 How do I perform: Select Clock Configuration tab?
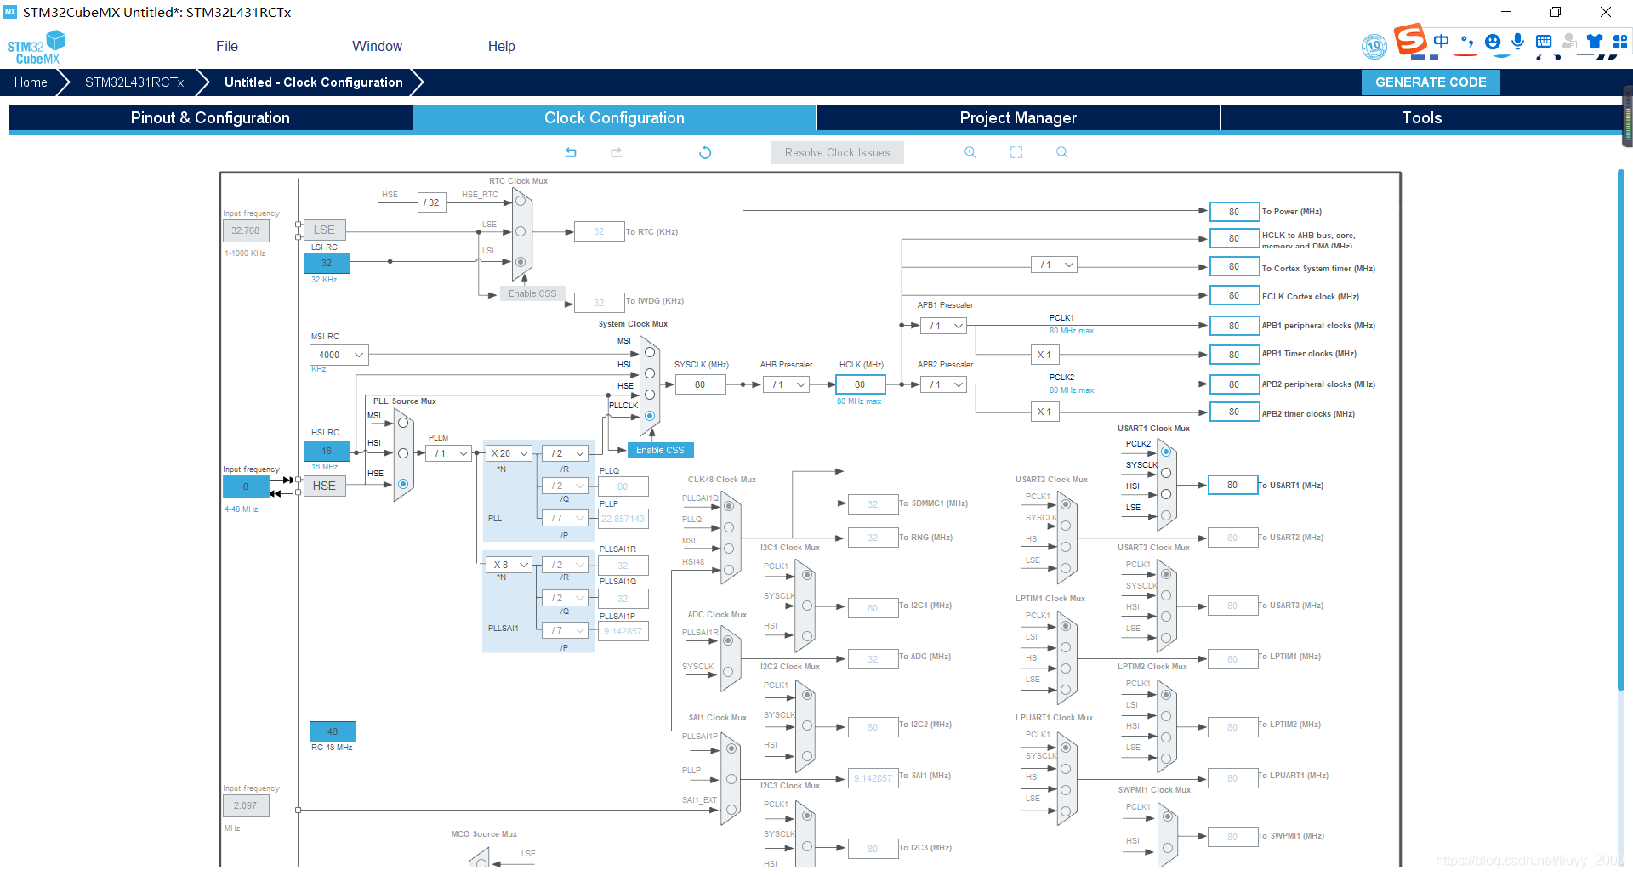[x=614, y=118]
